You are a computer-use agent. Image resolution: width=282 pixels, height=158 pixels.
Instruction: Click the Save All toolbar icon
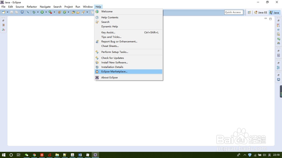[x=16, y=12]
